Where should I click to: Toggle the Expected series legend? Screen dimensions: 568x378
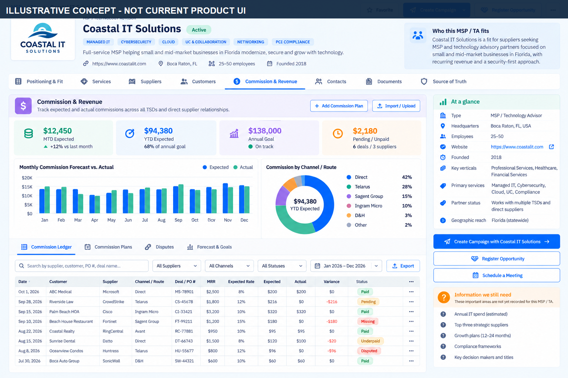click(216, 167)
